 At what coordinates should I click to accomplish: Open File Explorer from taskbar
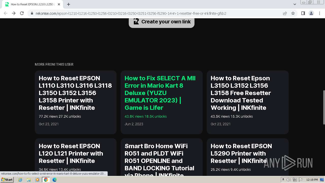tap(29, 180)
